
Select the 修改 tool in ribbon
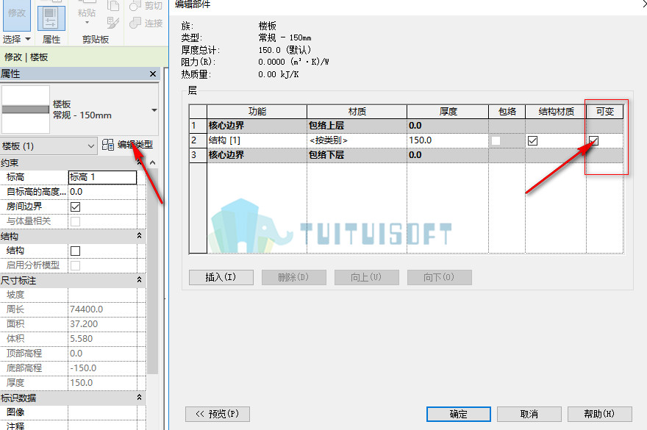tap(16, 15)
